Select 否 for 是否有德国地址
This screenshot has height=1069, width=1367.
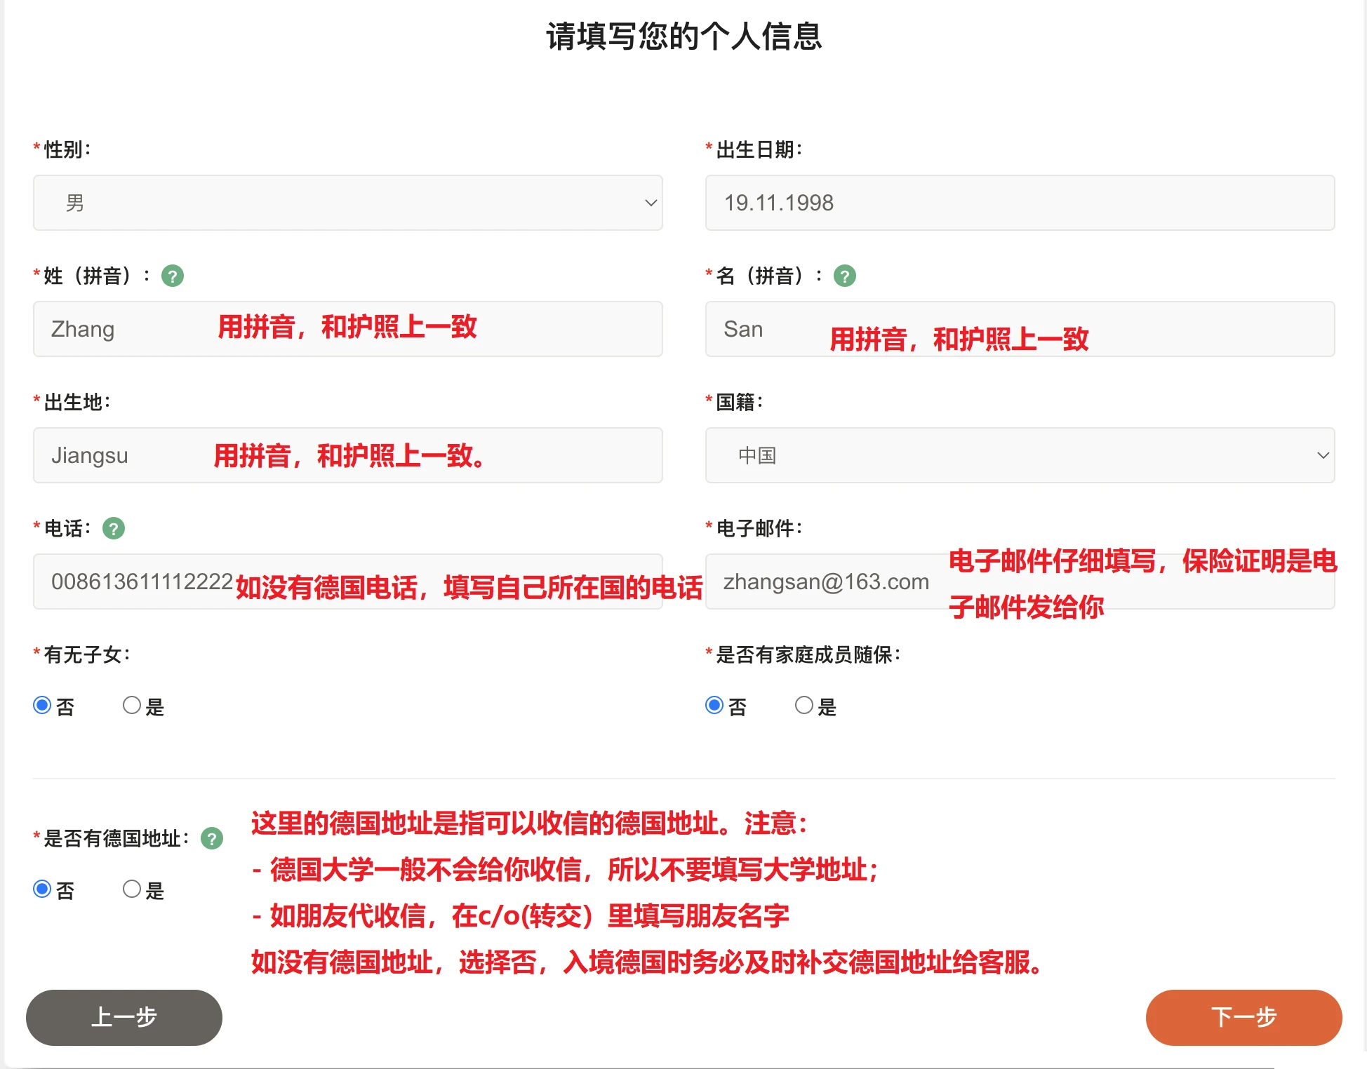coord(42,889)
